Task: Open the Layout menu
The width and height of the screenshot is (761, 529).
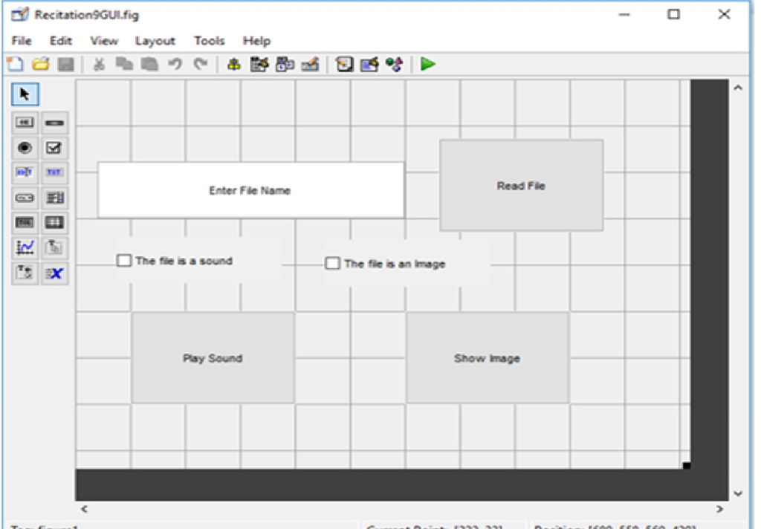Action: (x=155, y=41)
